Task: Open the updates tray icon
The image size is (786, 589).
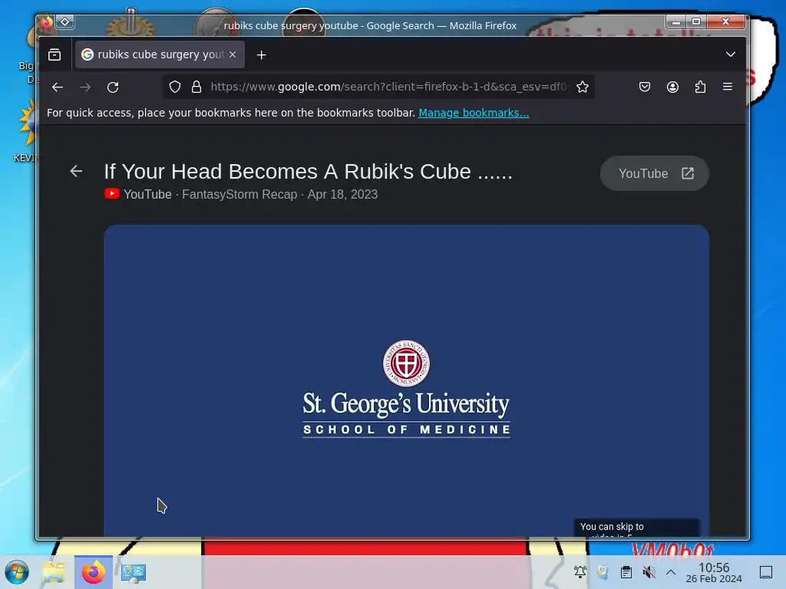Action: tap(603, 572)
